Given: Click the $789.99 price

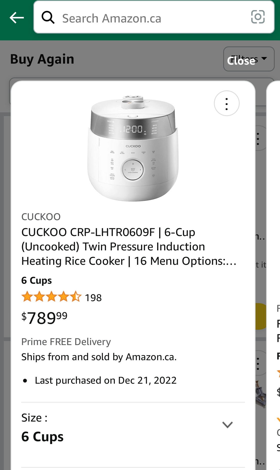Looking at the screenshot, I should tap(45, 318).
